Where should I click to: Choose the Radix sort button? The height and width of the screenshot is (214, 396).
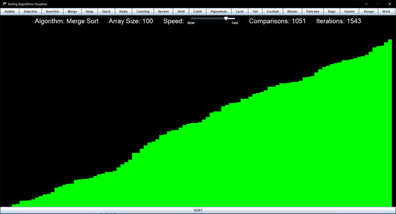[124, 11]
